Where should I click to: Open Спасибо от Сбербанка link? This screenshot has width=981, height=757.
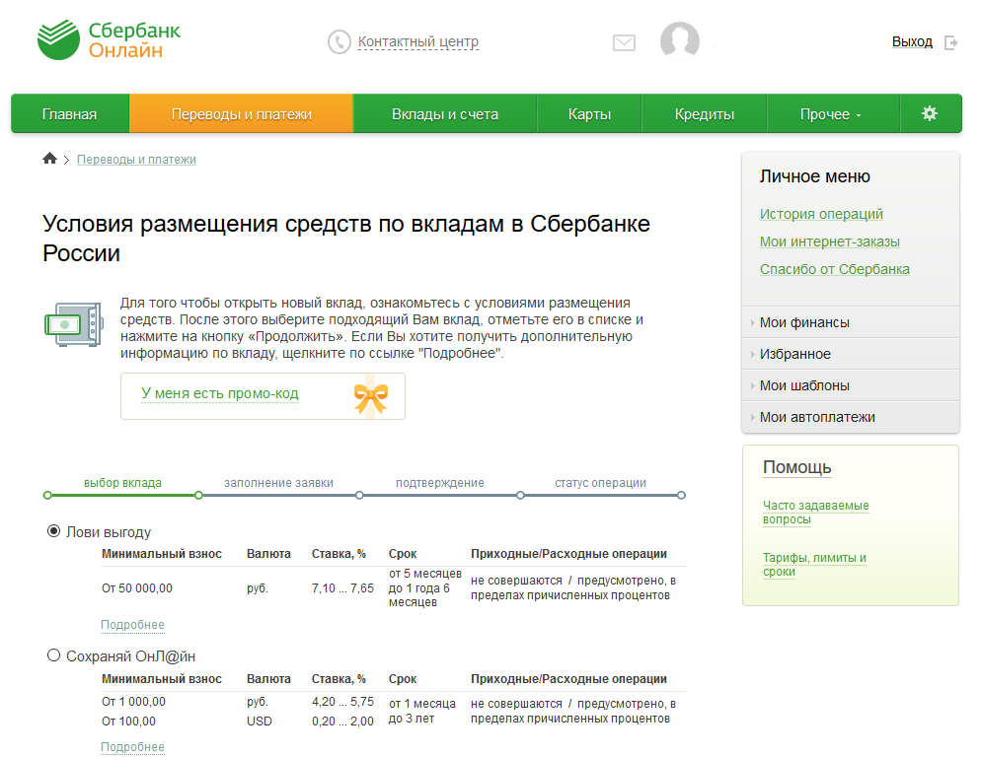[x=835, y=269]
